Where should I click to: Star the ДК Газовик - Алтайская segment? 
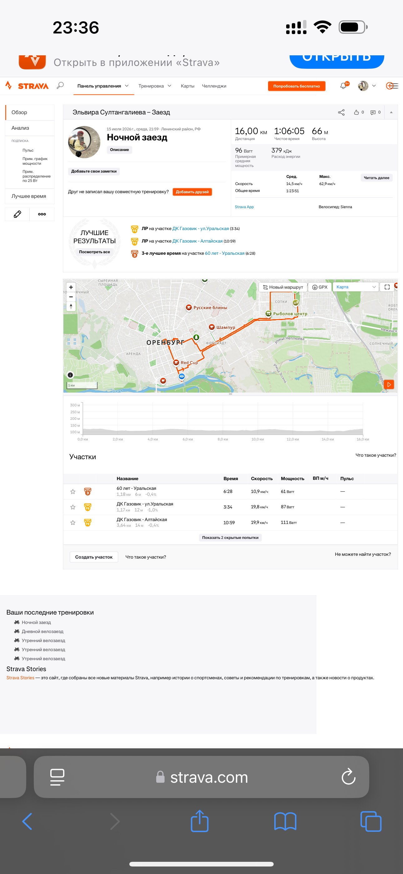[73, 523]
